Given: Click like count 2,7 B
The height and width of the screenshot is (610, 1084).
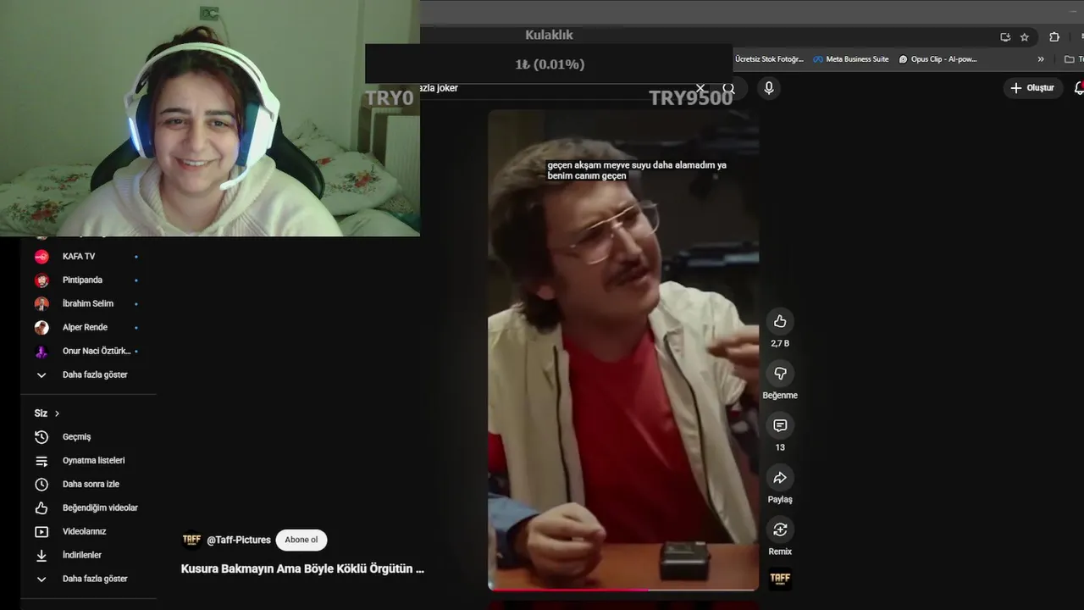Looking at the screenshot, I should click(780, 344).
